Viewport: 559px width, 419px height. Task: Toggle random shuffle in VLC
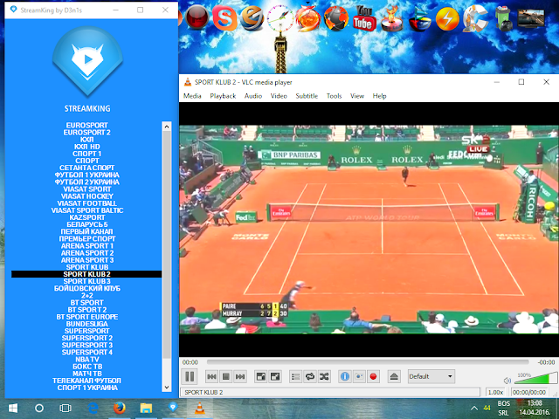click(324, 376)
